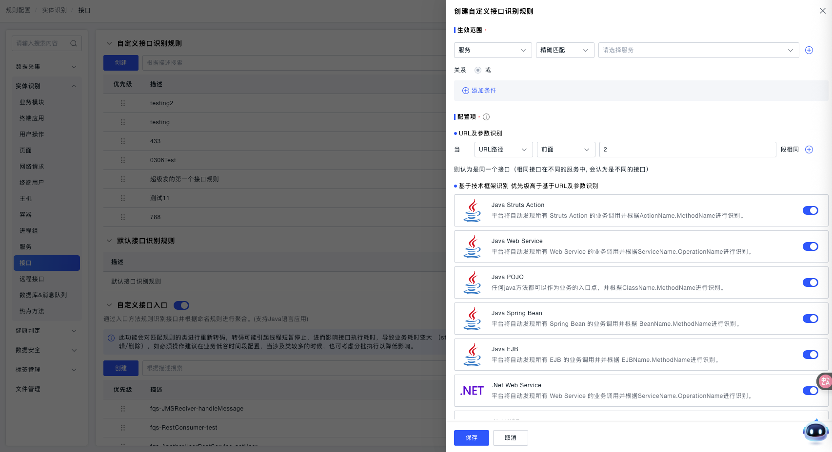Disable Java Struts Action toggle

click(810, 210)
